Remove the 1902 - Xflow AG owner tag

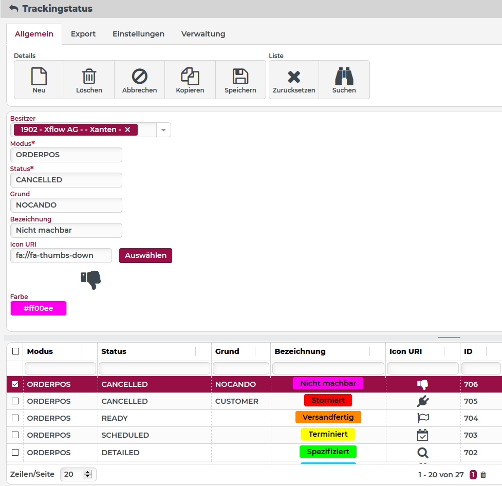[127, 130]
